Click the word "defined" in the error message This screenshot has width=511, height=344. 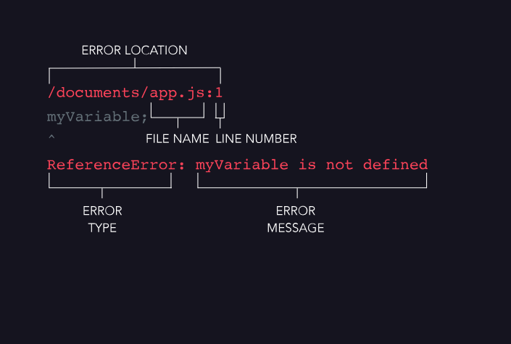click(395, 165)
